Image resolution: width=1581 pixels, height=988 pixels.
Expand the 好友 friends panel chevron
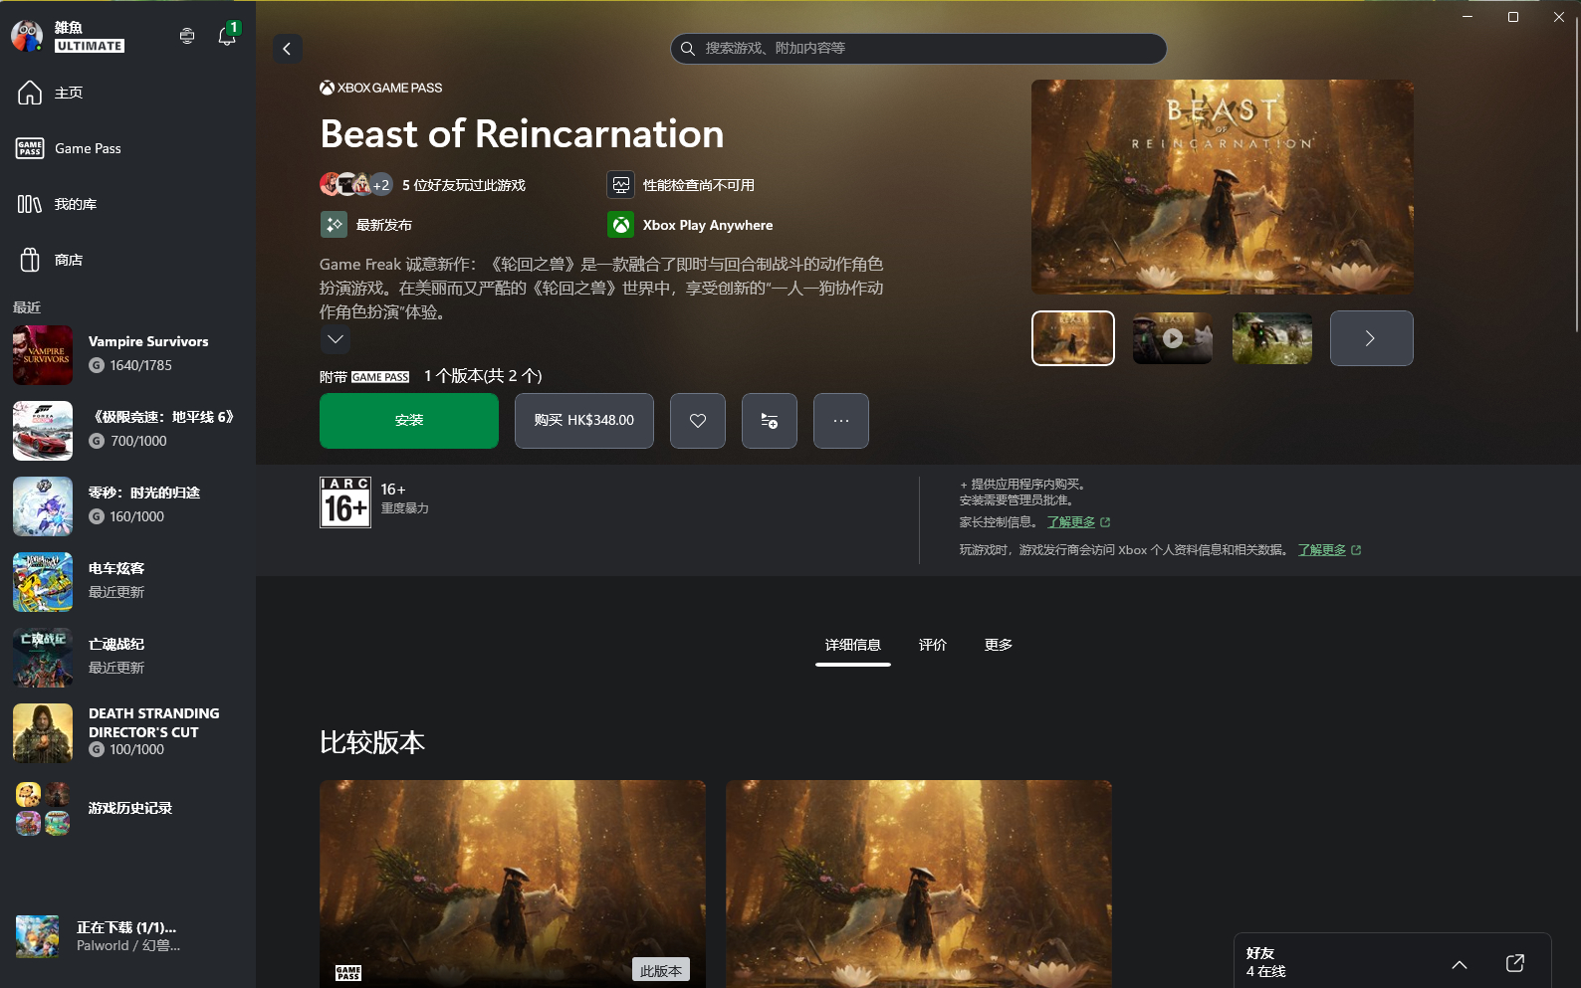click(x=1460, y=964)
